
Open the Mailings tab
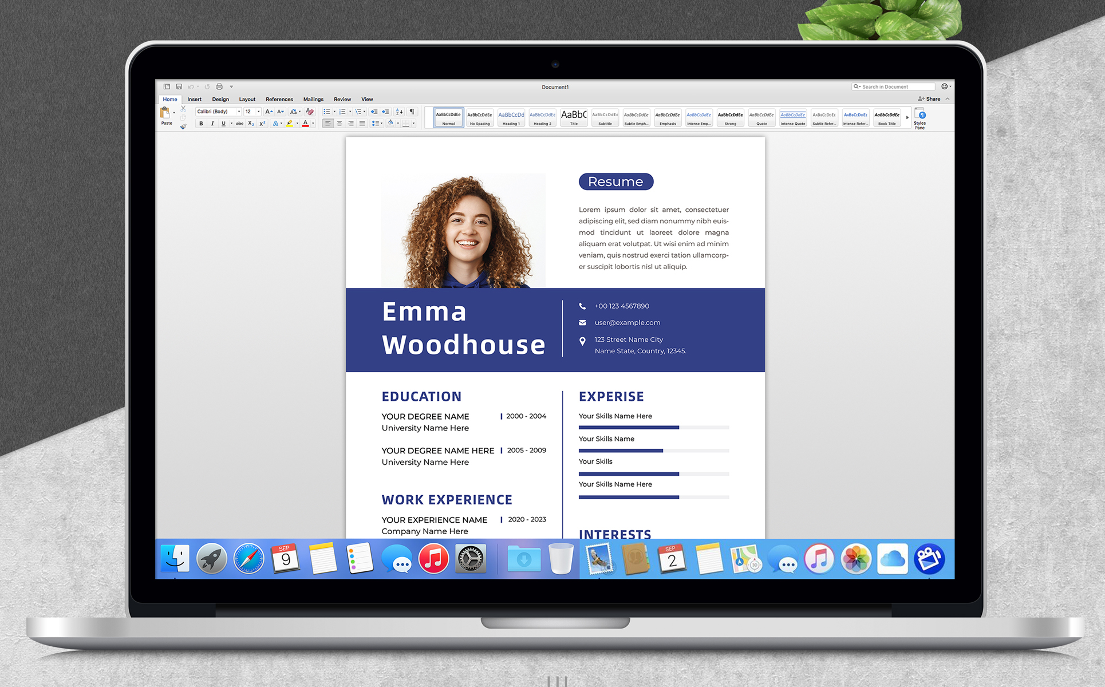tap(313, 100)
